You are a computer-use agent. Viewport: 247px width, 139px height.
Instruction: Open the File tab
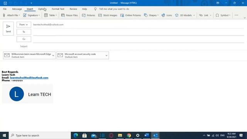click(5, 9)
